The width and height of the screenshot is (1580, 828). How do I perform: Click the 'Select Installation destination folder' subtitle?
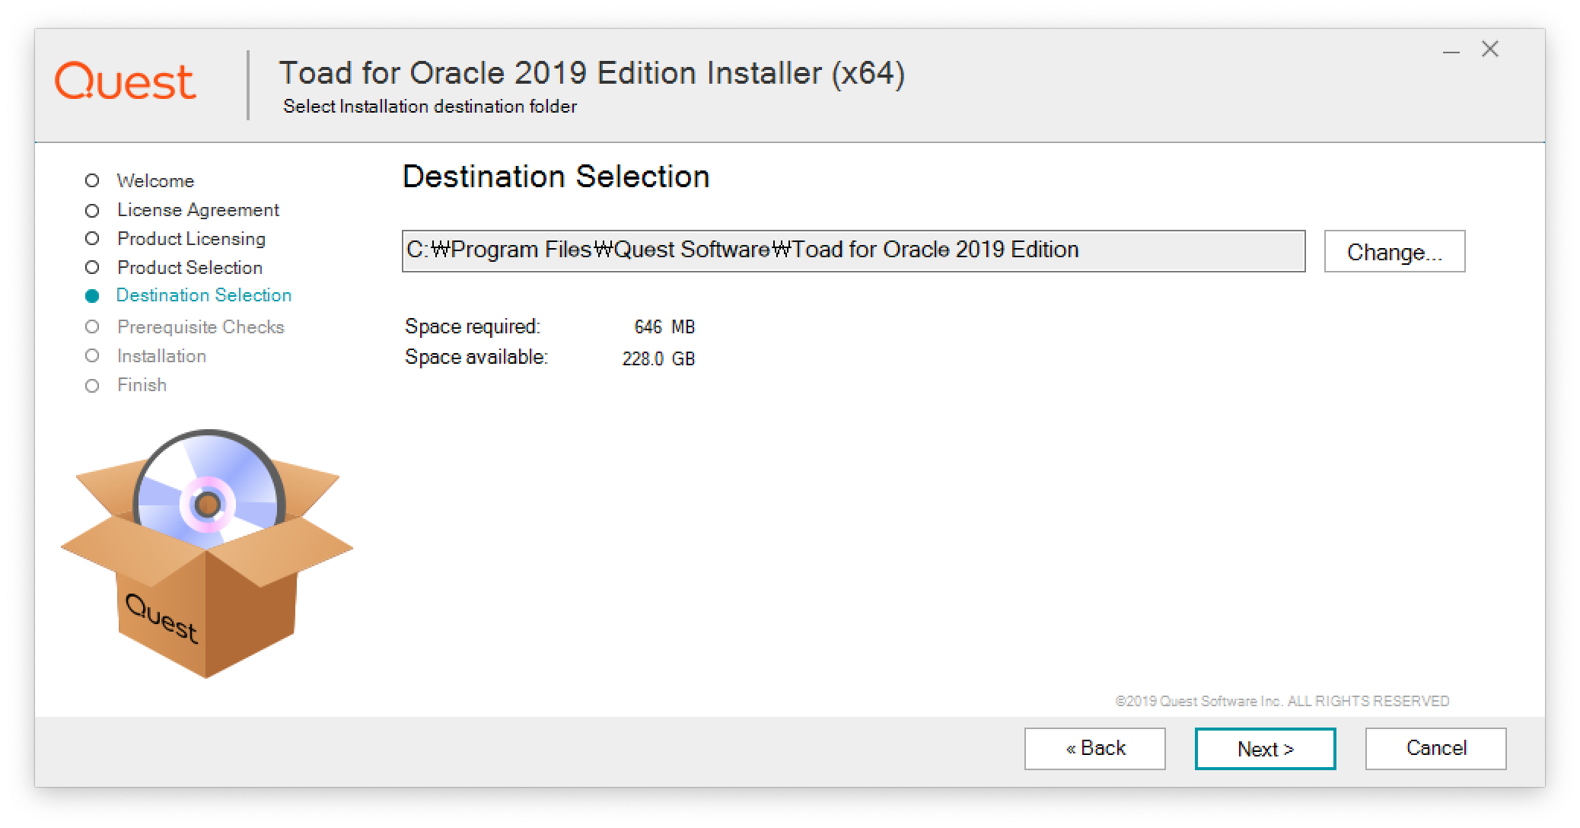pos(430,107)
